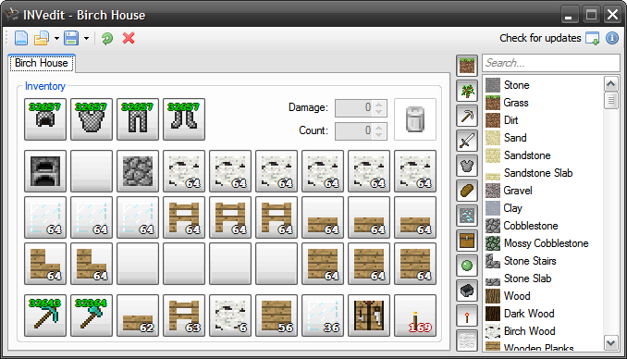Image resolution: width=627 pixels, height=359 pixels.
Task: Select the fence stack of 63
Action: (184, 316)
